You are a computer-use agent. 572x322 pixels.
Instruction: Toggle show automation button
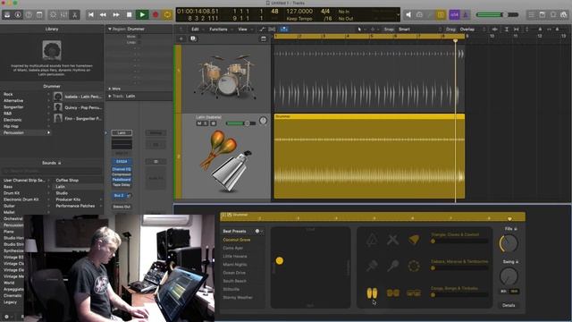(x=262, y=30)
